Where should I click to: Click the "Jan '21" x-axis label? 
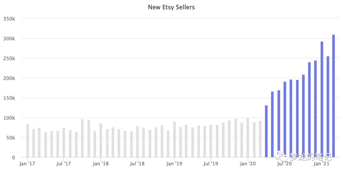(321, 164)
